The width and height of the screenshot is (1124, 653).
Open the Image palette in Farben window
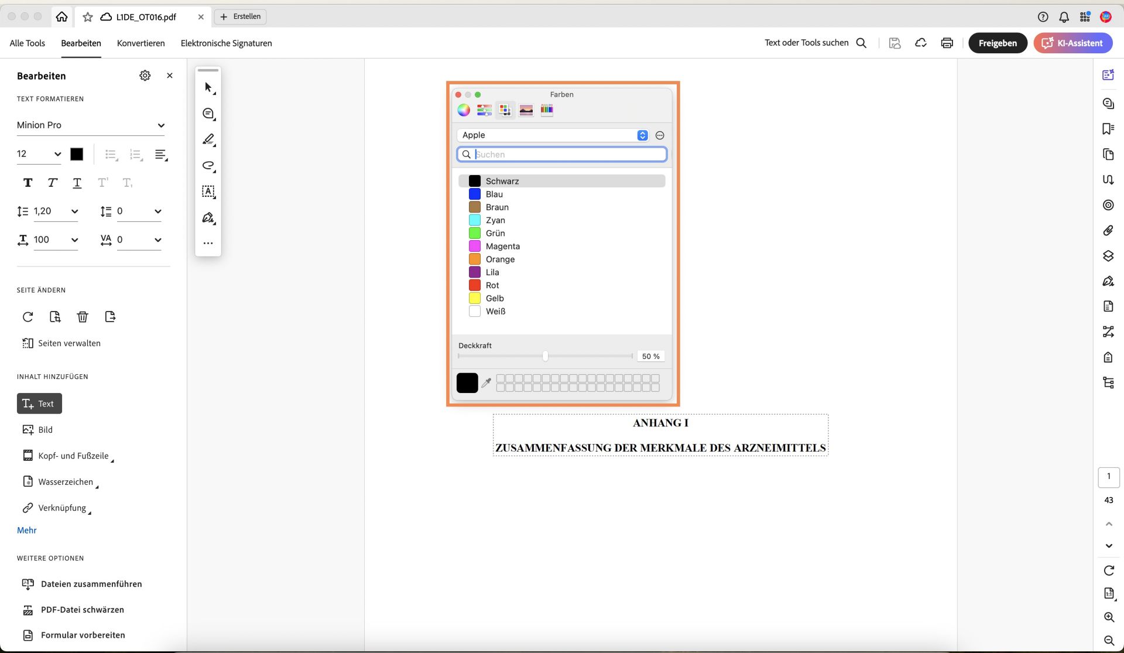coord(526,110)
